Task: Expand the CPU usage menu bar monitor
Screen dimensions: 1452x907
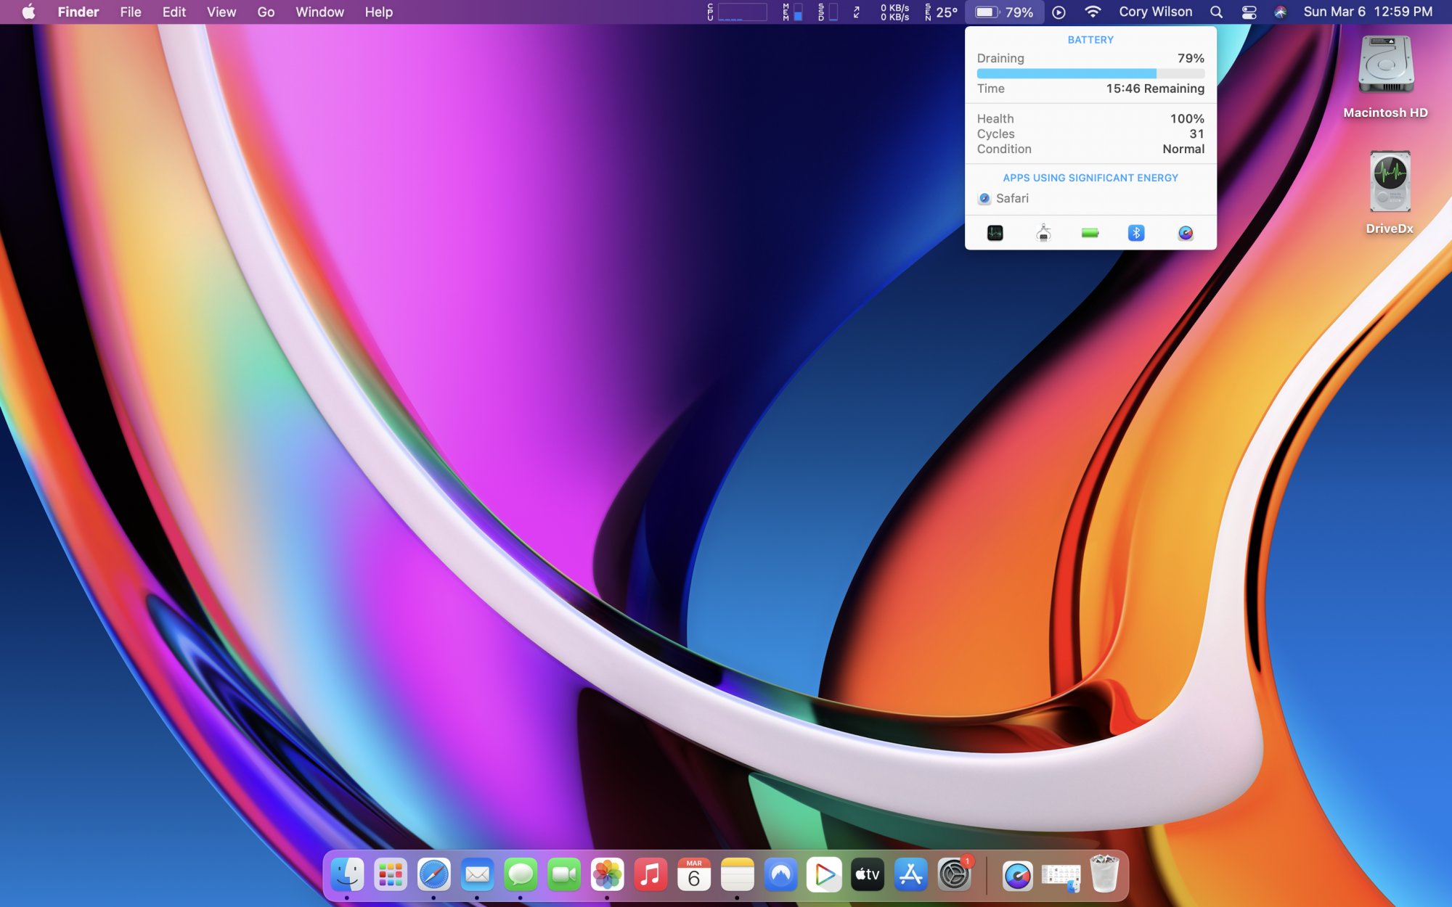Action: (737, 12)
